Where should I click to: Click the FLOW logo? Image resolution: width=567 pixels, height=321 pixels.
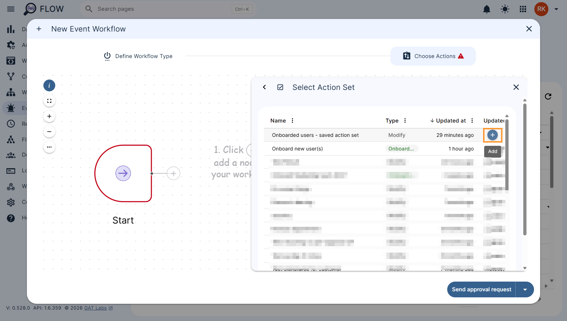tap(43, 9)
